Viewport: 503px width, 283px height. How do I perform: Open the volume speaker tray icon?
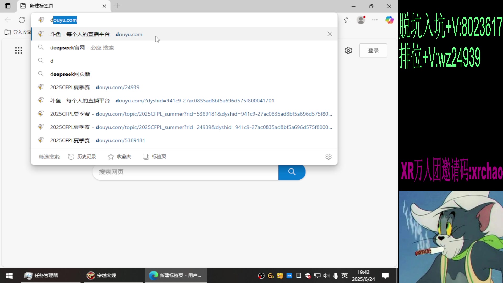tap(326, 275)
